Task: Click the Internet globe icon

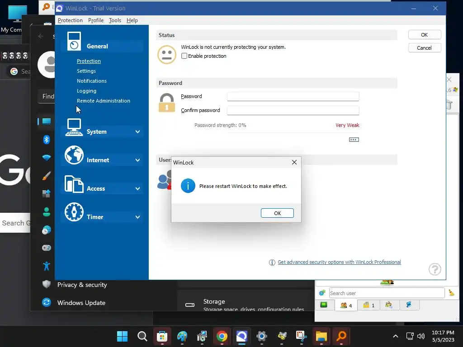Action: click(x=74, y=155)
